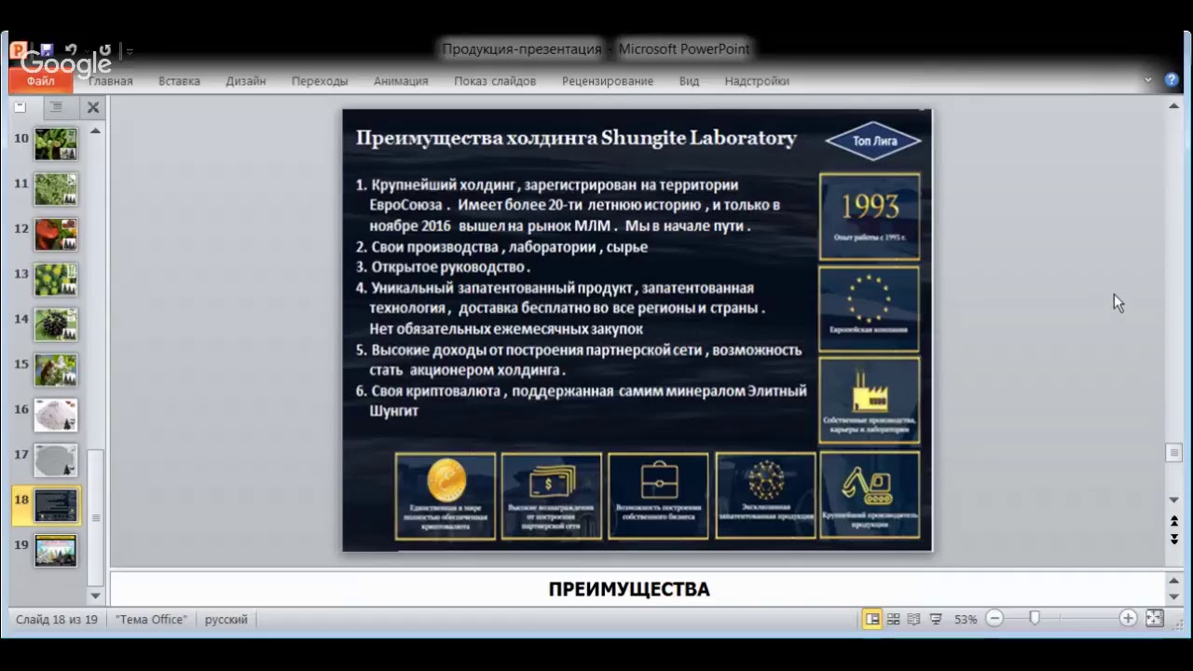This screenshot has width=1193, height=671.
Task: Select slide 18 thumbnail
Action: pyautogui.click(x=56, y=505)
